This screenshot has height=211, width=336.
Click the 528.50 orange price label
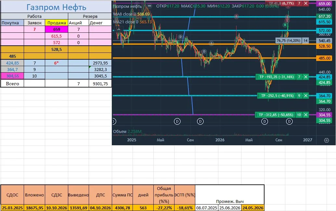324,46
